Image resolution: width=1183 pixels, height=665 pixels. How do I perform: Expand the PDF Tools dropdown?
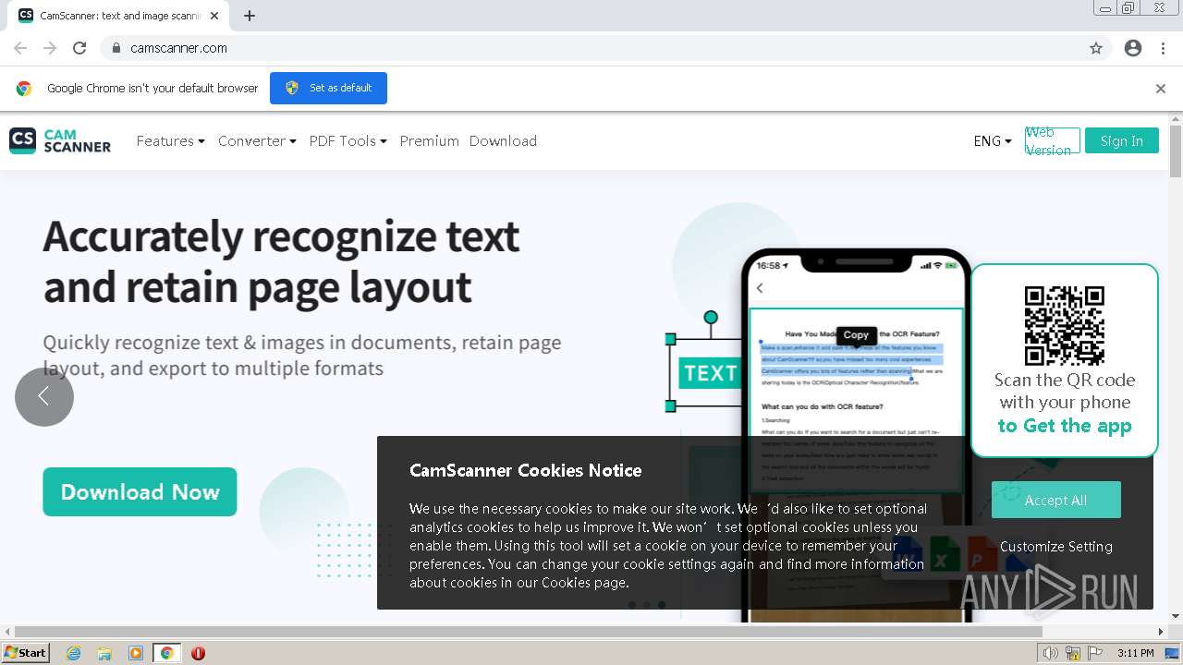point(348,141)
